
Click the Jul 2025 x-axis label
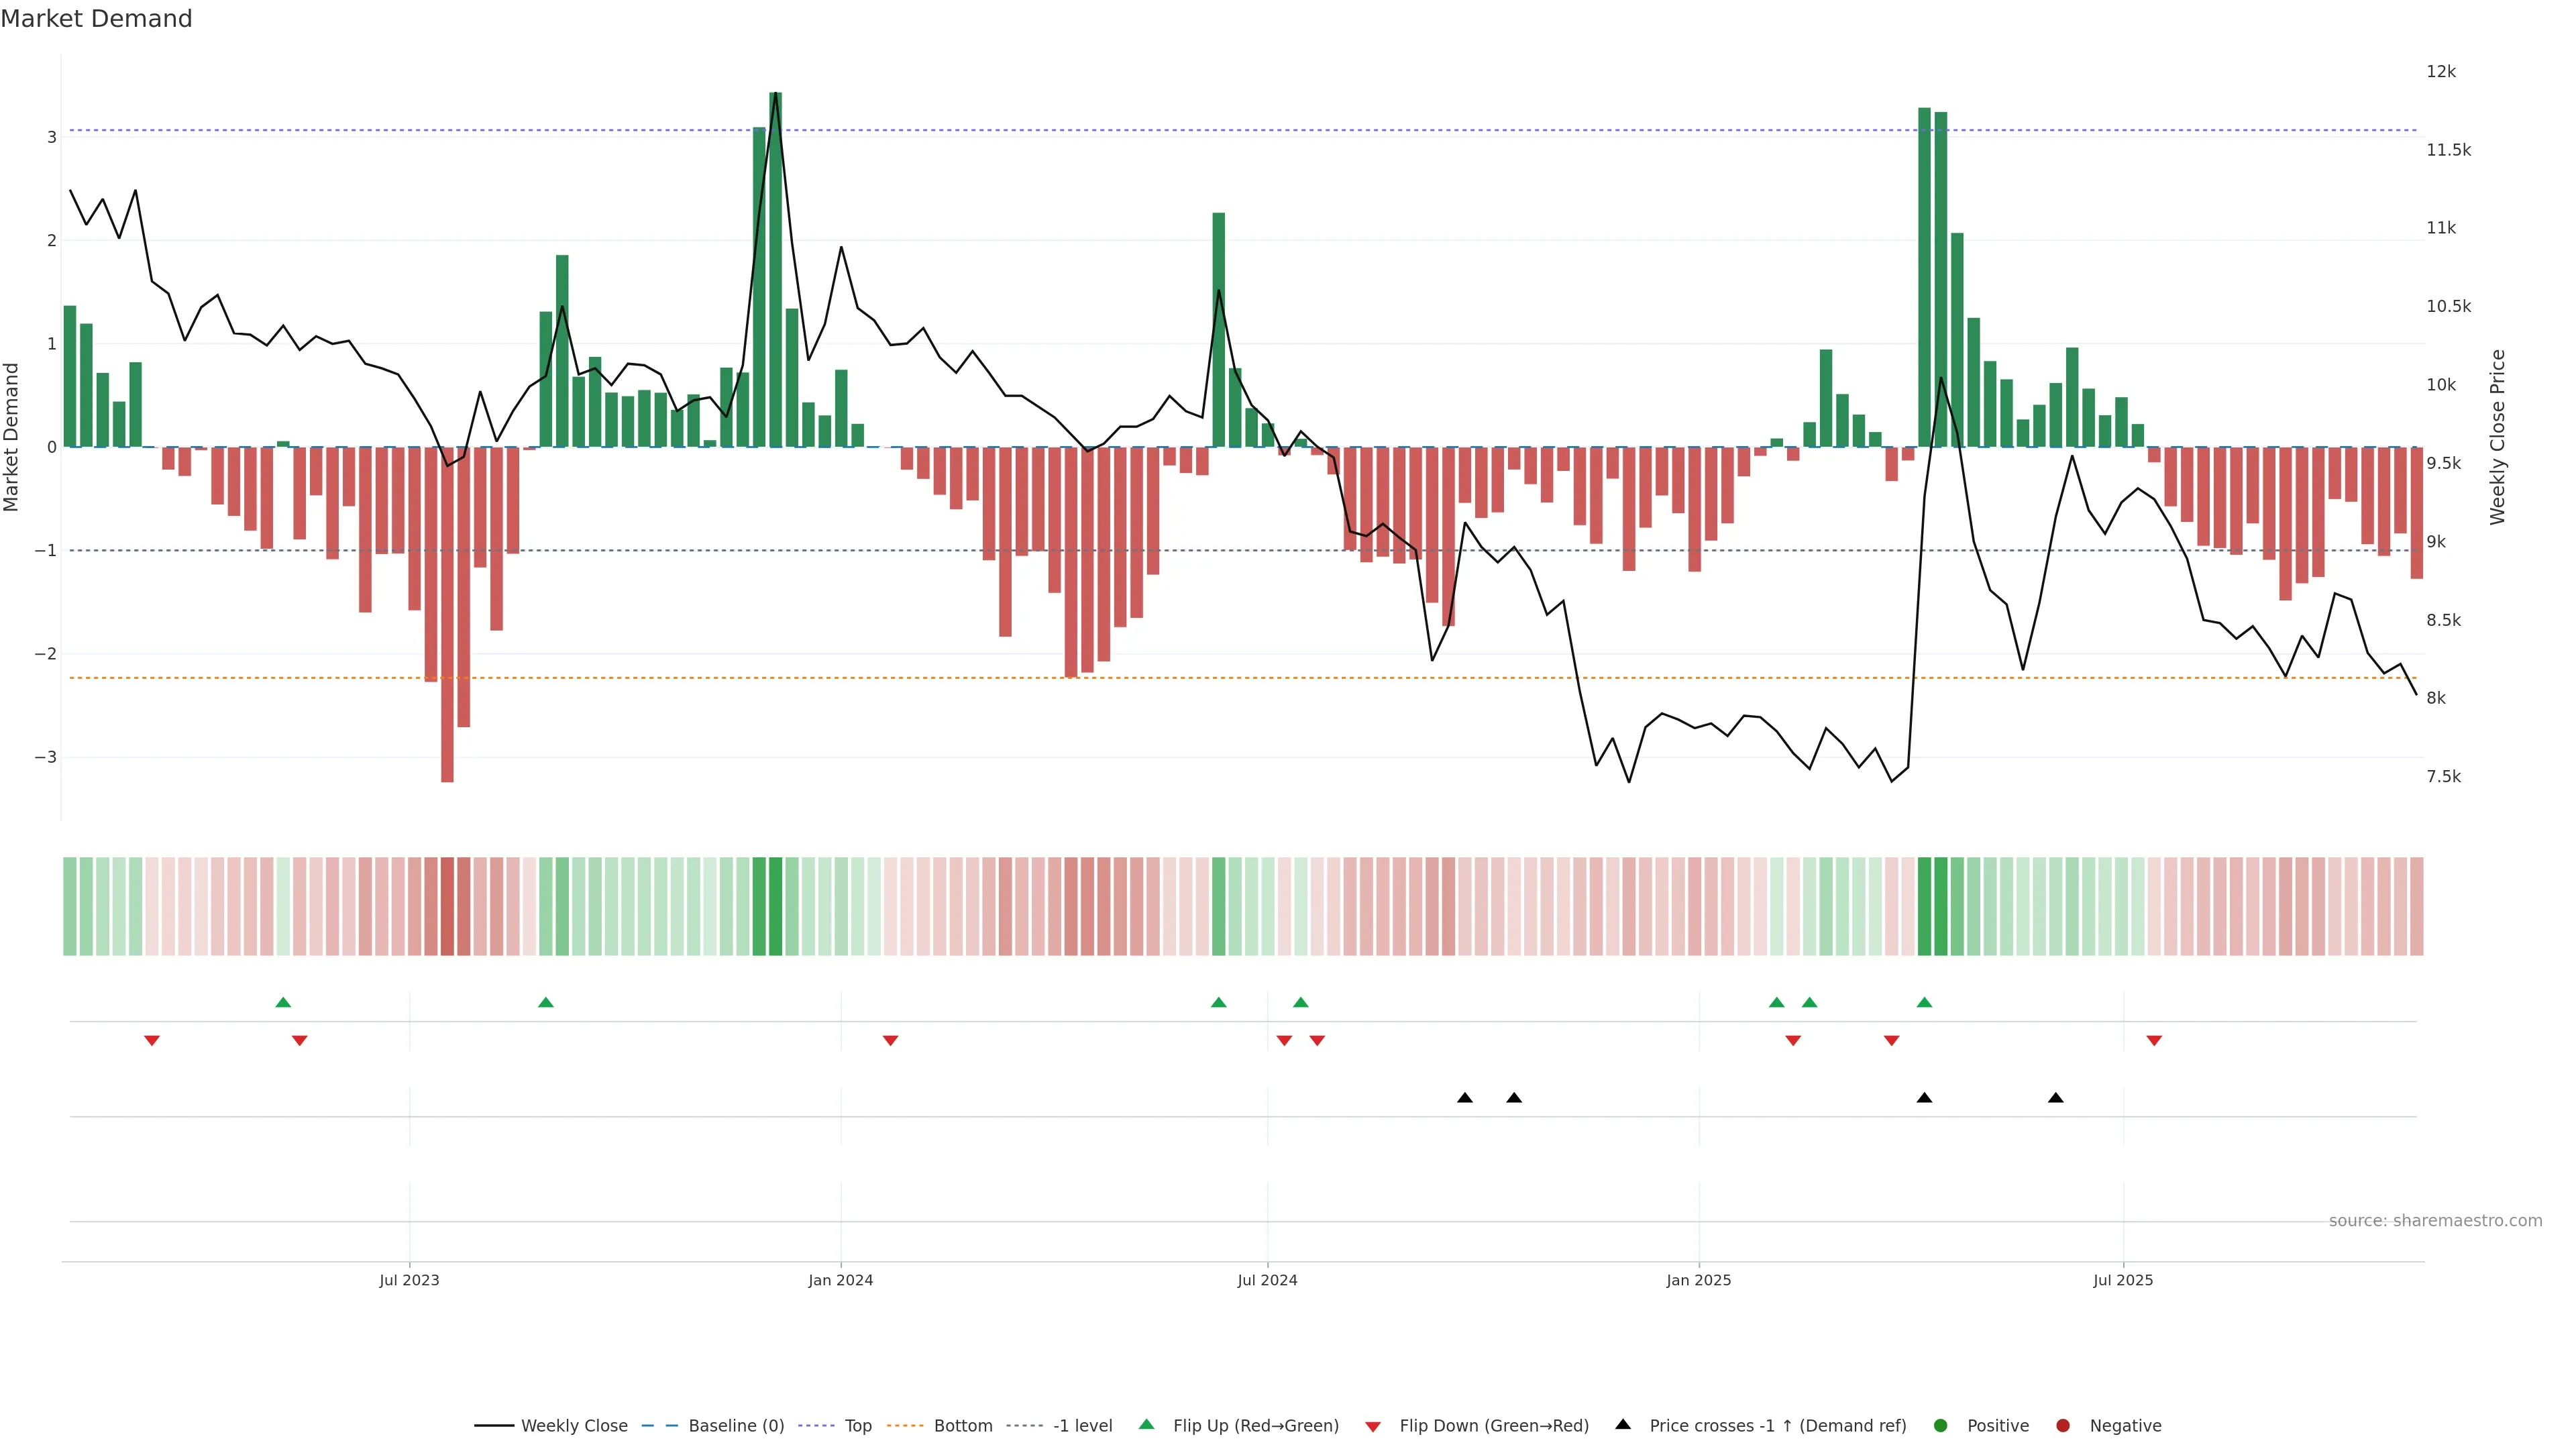click(2123, 1280)
